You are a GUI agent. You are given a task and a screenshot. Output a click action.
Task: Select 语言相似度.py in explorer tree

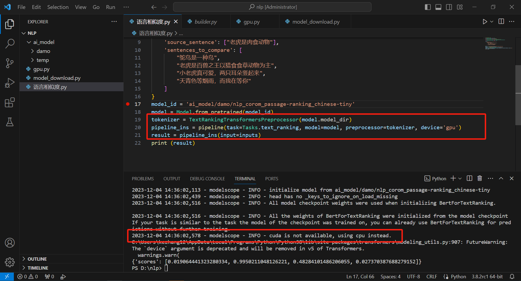pyautogui.click(x=72, y=87)
